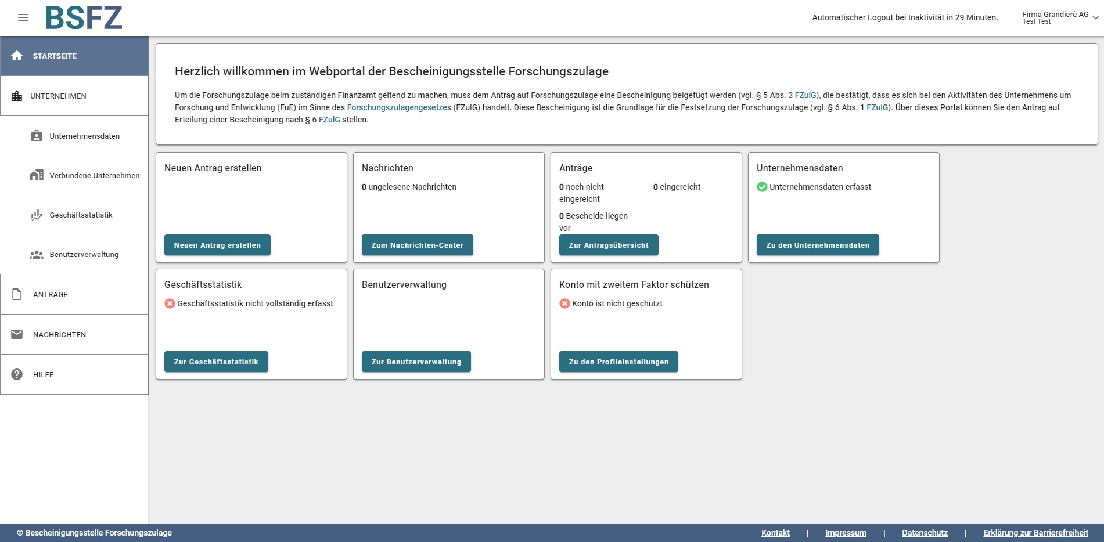
Task: Open Benutzerverwaltung sidebar entry
Action: pos(74,254)
